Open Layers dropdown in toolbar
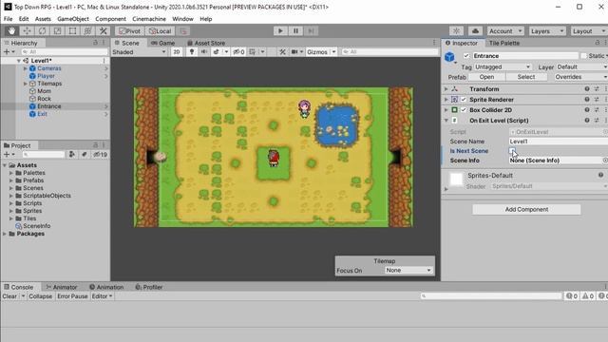 pos(547,31)
